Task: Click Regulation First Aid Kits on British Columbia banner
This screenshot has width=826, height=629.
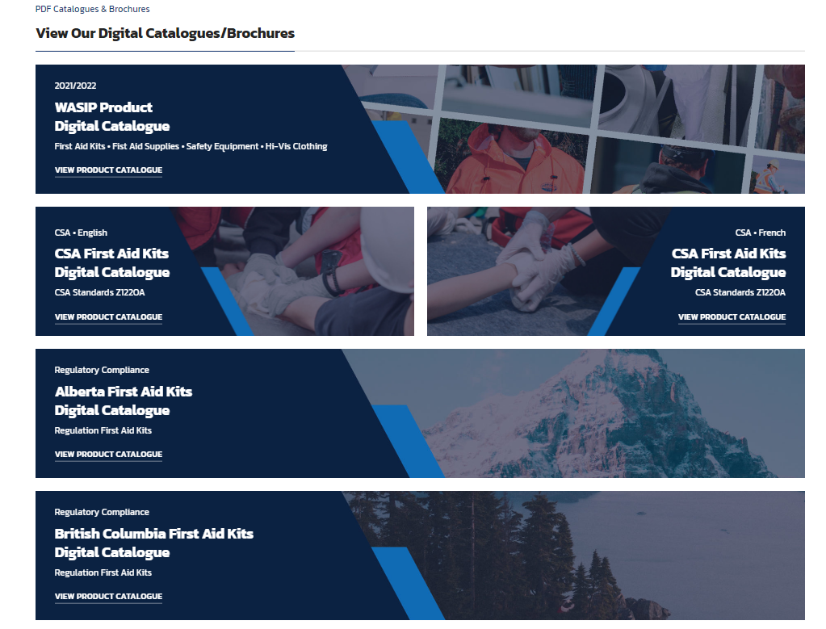Action: click(103, 572)
